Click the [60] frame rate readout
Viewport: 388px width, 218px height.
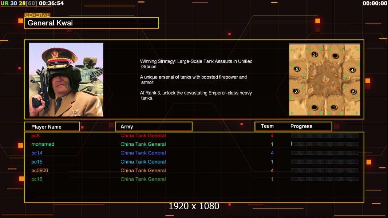[32, 4]
